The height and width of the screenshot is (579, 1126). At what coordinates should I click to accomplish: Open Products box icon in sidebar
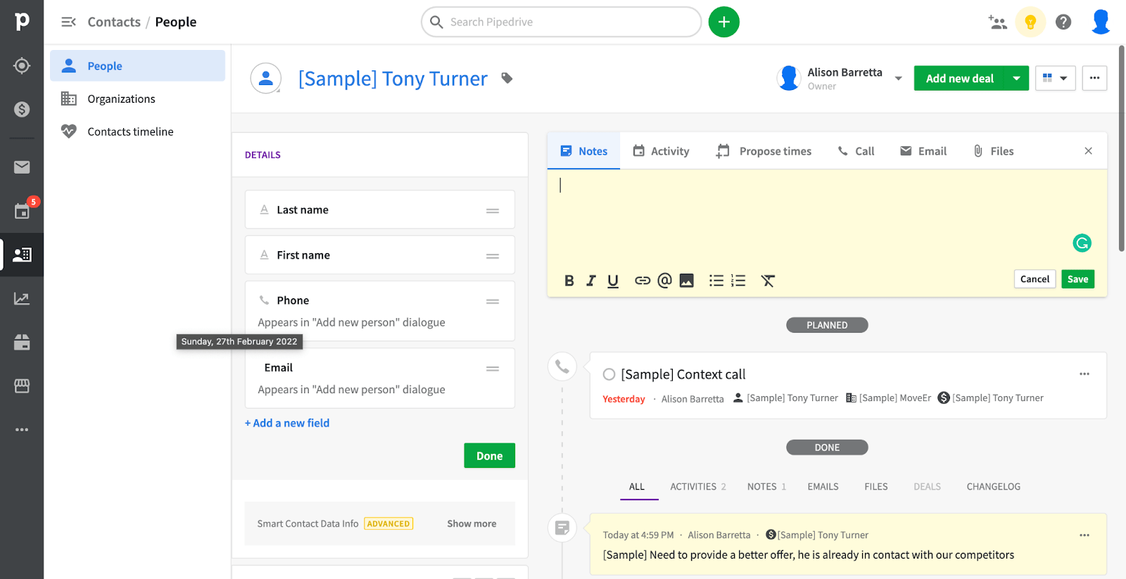22,342
